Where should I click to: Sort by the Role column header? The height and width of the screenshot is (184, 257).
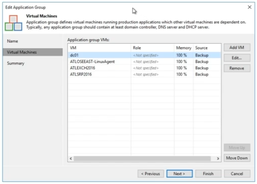(153, 48)
